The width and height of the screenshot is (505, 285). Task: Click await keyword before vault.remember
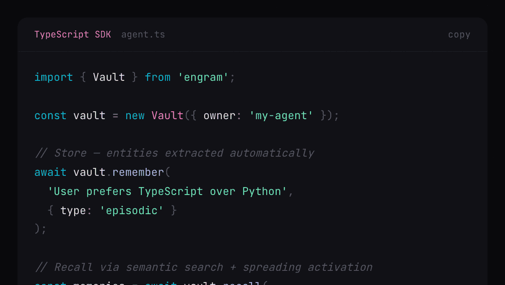(50, 172)
